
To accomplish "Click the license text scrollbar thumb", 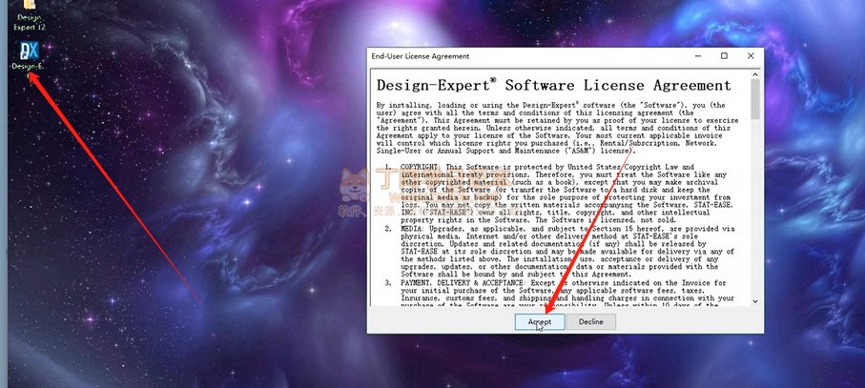I will pyautogui.click(x=755, y=98).
